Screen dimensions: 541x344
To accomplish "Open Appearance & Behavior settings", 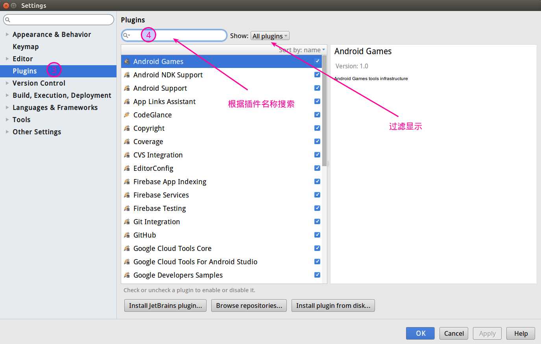I will 52,35.
